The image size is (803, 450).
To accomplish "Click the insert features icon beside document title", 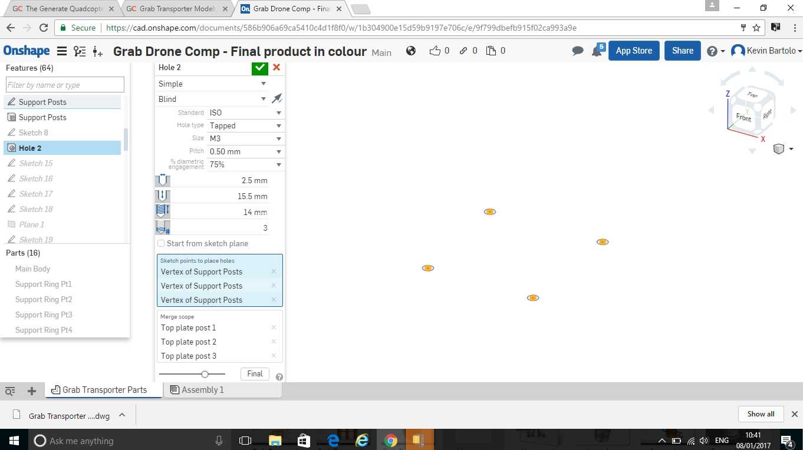I will tap(98, 51).
